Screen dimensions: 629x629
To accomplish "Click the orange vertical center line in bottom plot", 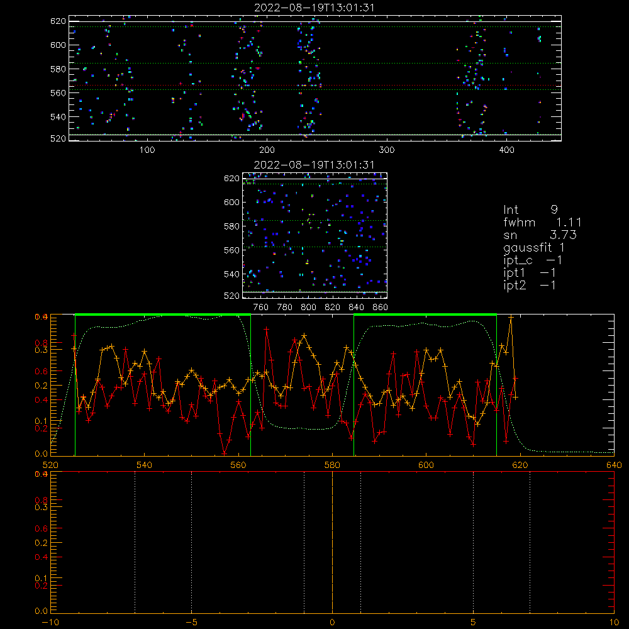I will pyautogui.click(x=332, y=542).
